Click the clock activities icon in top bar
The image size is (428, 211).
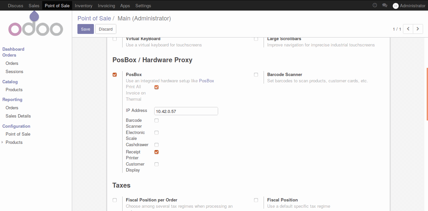pos(375,6)
